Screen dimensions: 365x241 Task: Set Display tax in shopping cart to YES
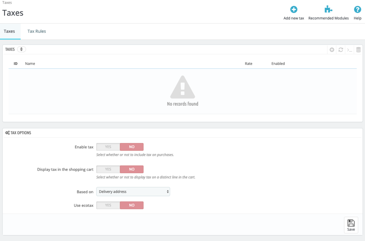coord(108,169)
